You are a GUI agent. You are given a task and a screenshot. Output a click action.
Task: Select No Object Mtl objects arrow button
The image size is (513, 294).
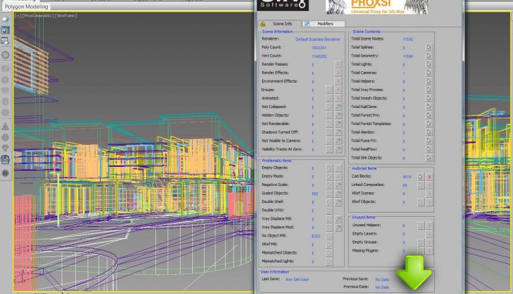click(x=329, y=236)
